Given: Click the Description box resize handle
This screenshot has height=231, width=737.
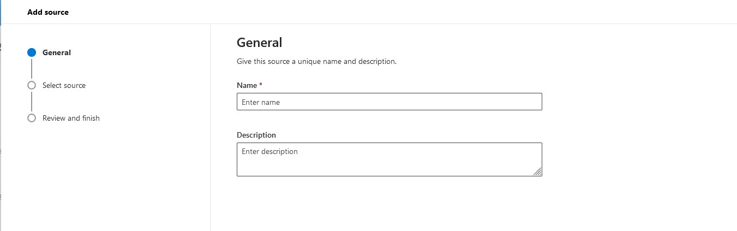Looking at the screenshot, I should coord(537,171).
